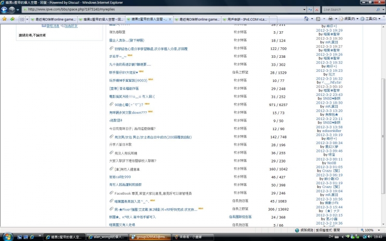The width and height of the screenshot is (386, 241).
Task: Click reply count 971 / 6257
Action: pyautogui.click(x=278, y=105)
